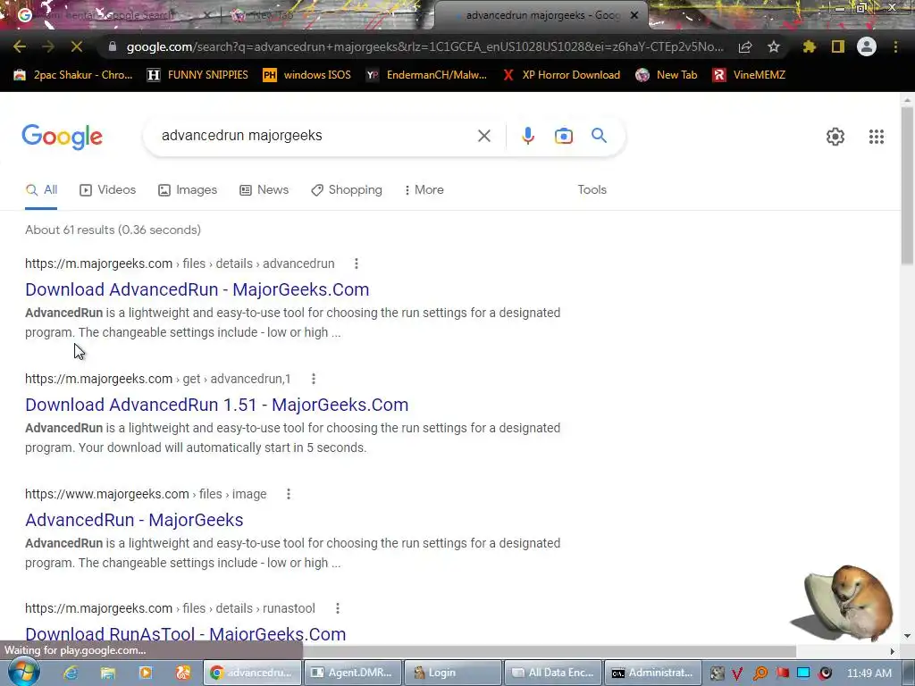
Task: Open the VineMEMZ bookmark
Action: click(749, 75)
